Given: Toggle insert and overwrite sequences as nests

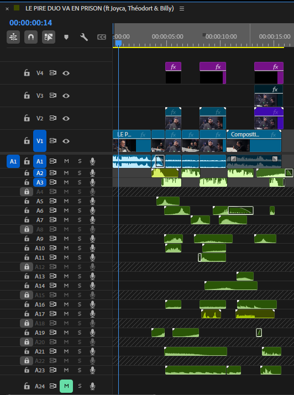Looking at the screenshot, I should 13,37.
